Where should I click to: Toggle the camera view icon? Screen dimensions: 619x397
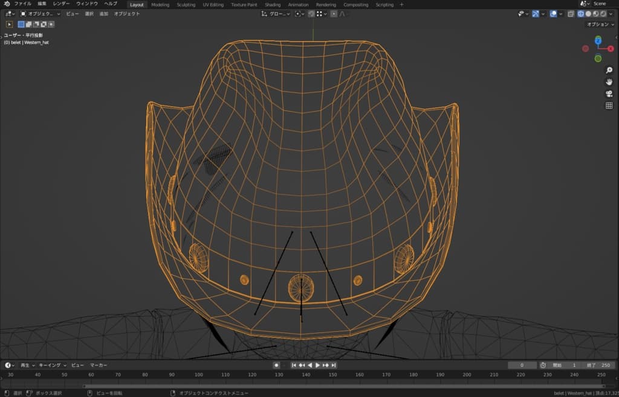[609, 94]
